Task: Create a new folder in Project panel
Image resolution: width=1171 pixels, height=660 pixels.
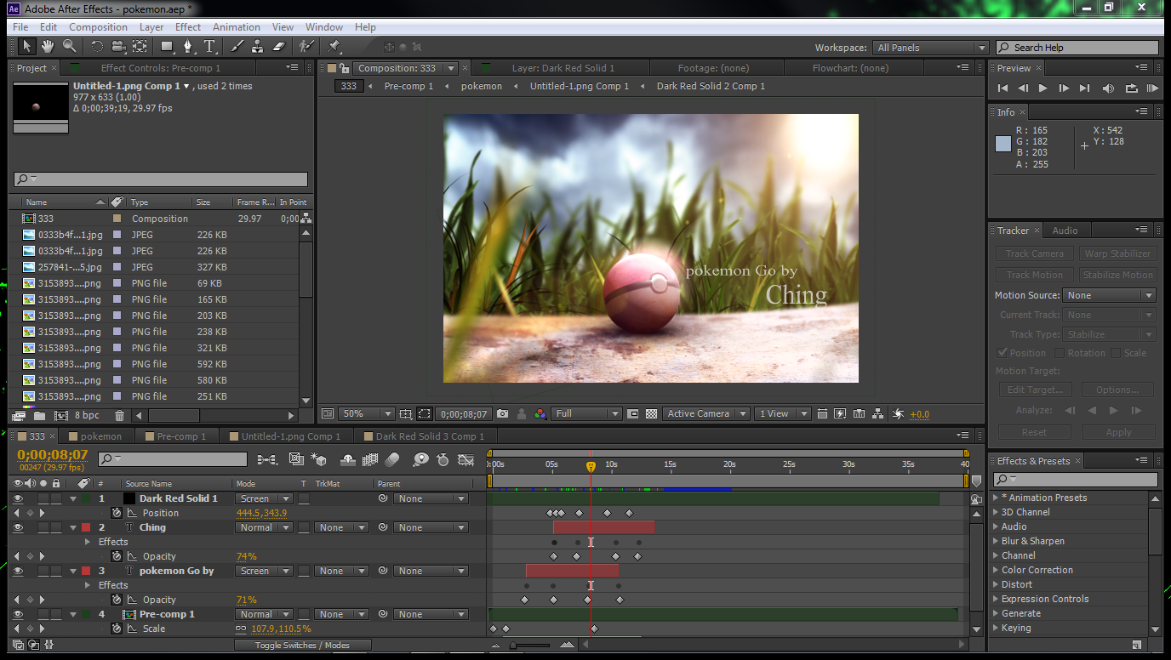Action: pyautogui.click(x=39, y=416)
